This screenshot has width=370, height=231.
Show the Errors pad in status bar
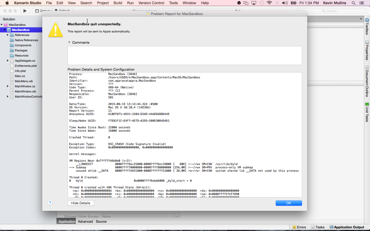(299, 227)
